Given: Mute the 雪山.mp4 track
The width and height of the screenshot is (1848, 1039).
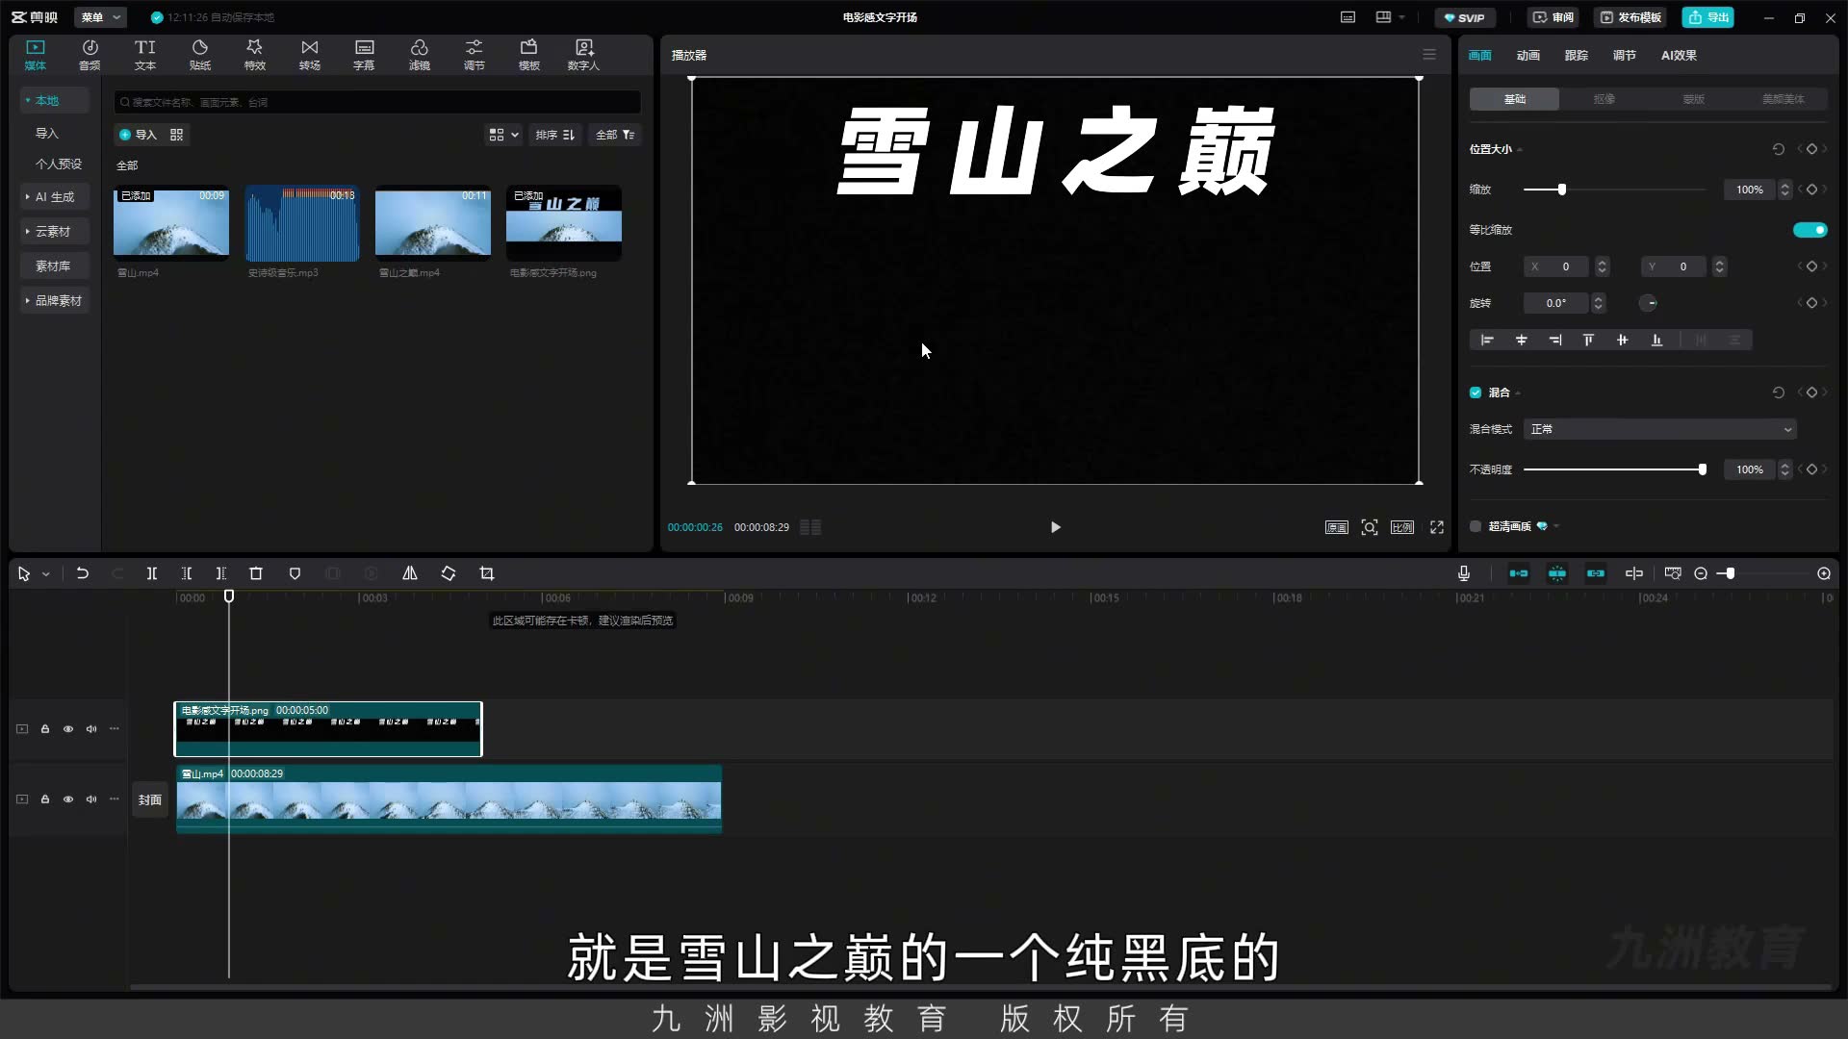Looking at the screenshot, I should click(x=91, y=799).
